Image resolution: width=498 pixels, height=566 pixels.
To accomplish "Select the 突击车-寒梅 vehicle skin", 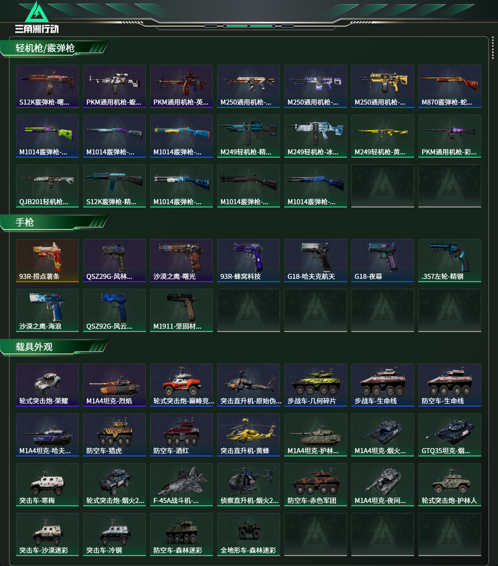I will [x=47, y=485].
